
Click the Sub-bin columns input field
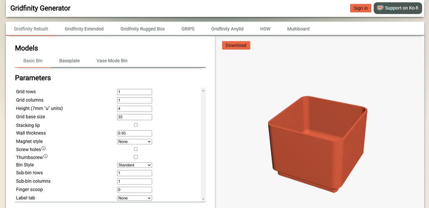[134, 182]
